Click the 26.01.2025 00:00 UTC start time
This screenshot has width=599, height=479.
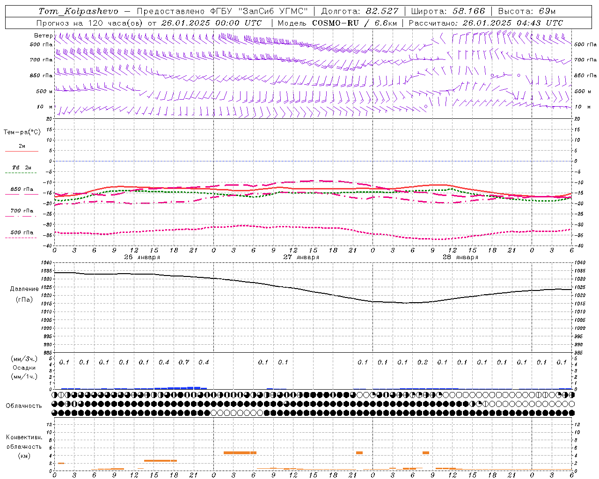(x=212, y=23)
